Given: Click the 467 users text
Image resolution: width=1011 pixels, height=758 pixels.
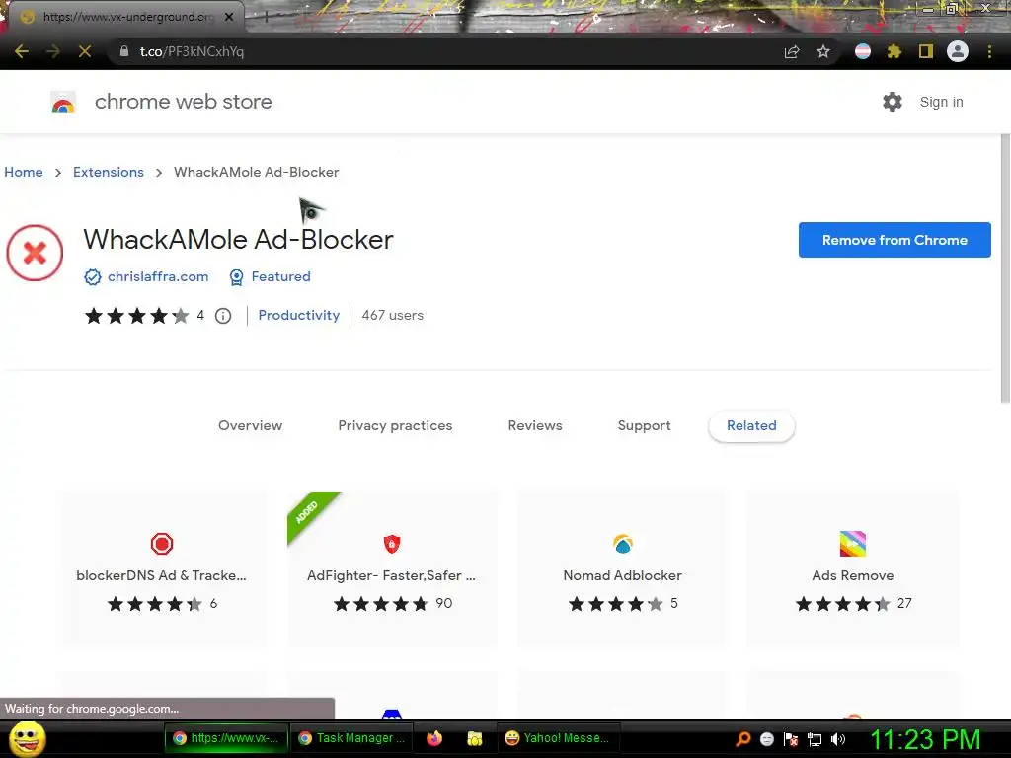Looking at the screenshot, I should (x=393, y=315).
